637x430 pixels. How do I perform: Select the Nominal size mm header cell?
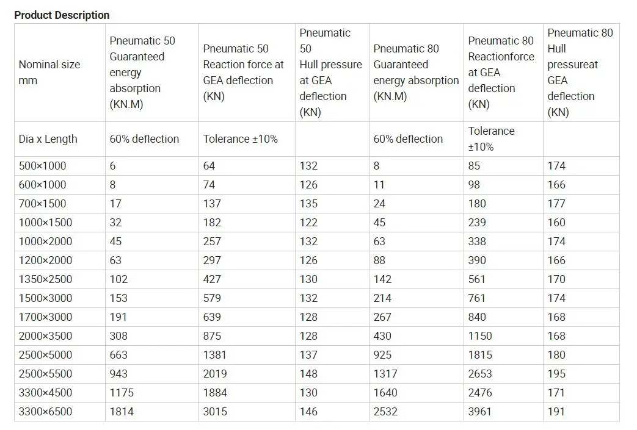tap(49, 72)
